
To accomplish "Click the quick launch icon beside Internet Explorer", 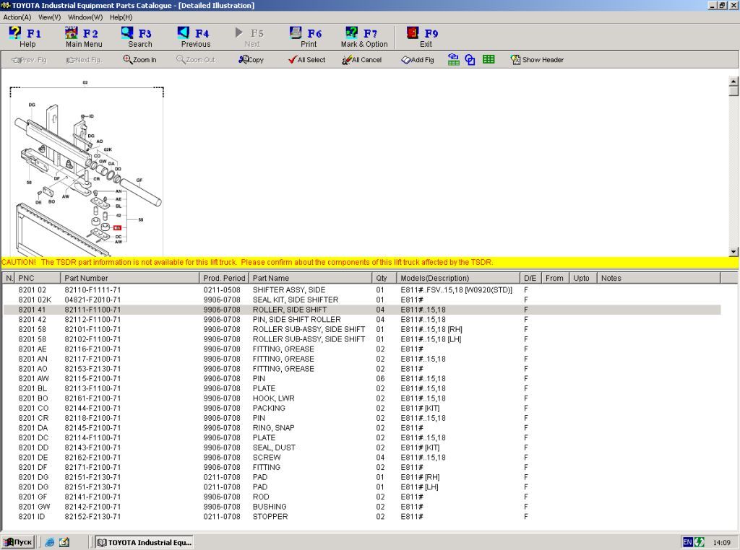I will point(64,543).
